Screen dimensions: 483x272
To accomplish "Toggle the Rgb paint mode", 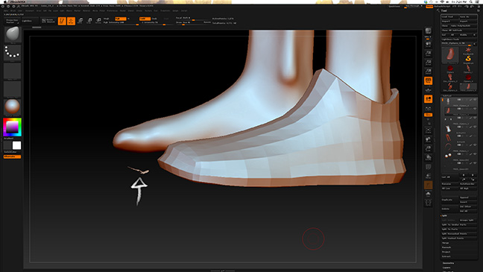I will [x=120, y=19].
